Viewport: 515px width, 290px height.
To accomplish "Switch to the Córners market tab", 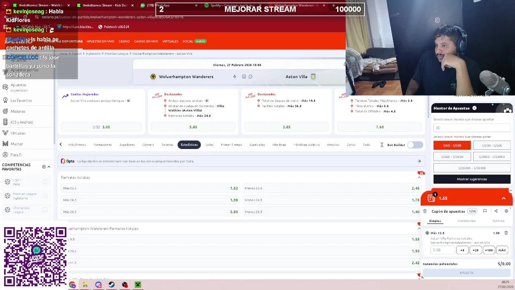I will point(148,145).
